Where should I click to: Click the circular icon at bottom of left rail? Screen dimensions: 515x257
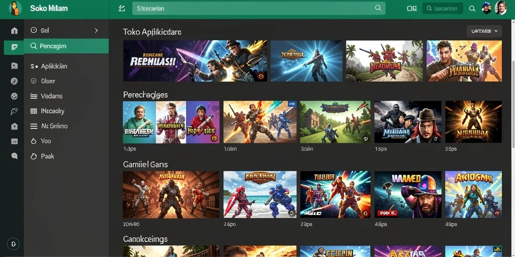tap(13, 244)
